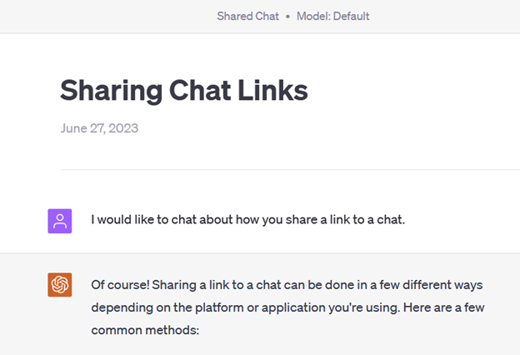This screenshot has width=520, height=355.
Task: Click the orange ChatGPT logo icon
Action: pos(60,285)
